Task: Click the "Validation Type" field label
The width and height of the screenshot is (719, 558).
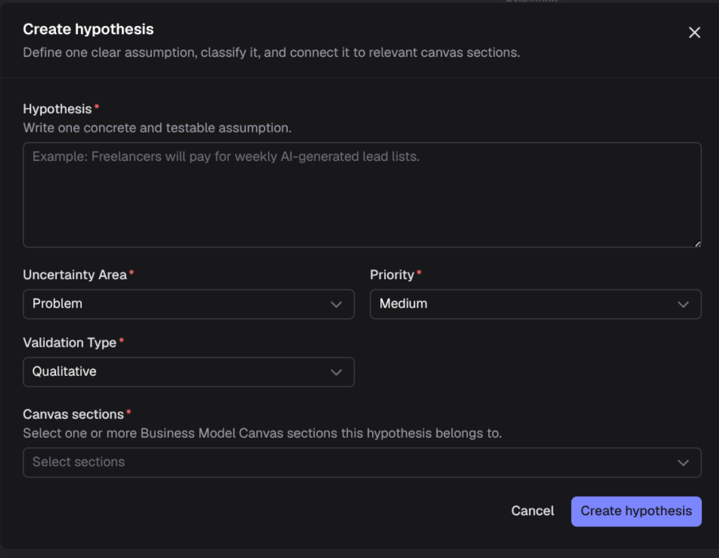Action: tap(70, 342)
